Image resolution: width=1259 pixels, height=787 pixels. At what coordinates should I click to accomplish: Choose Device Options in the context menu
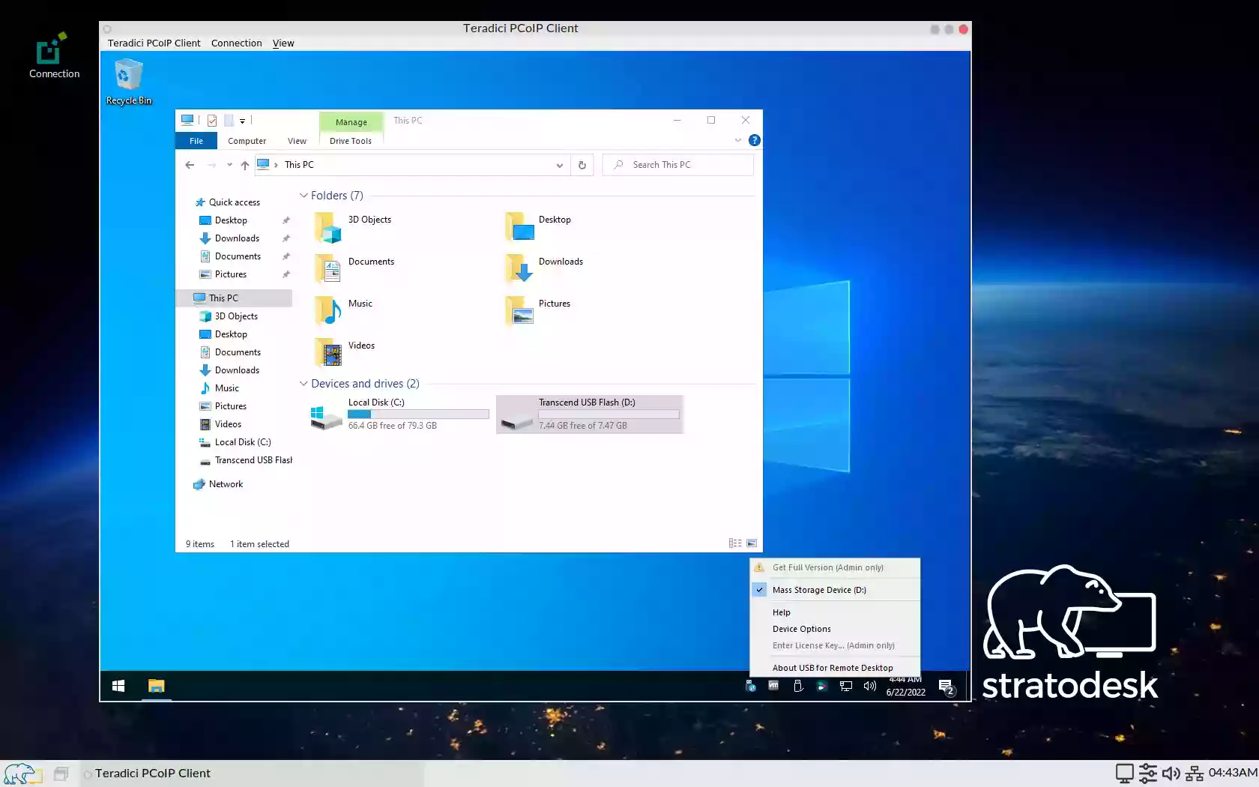click(x=801, y=629)
